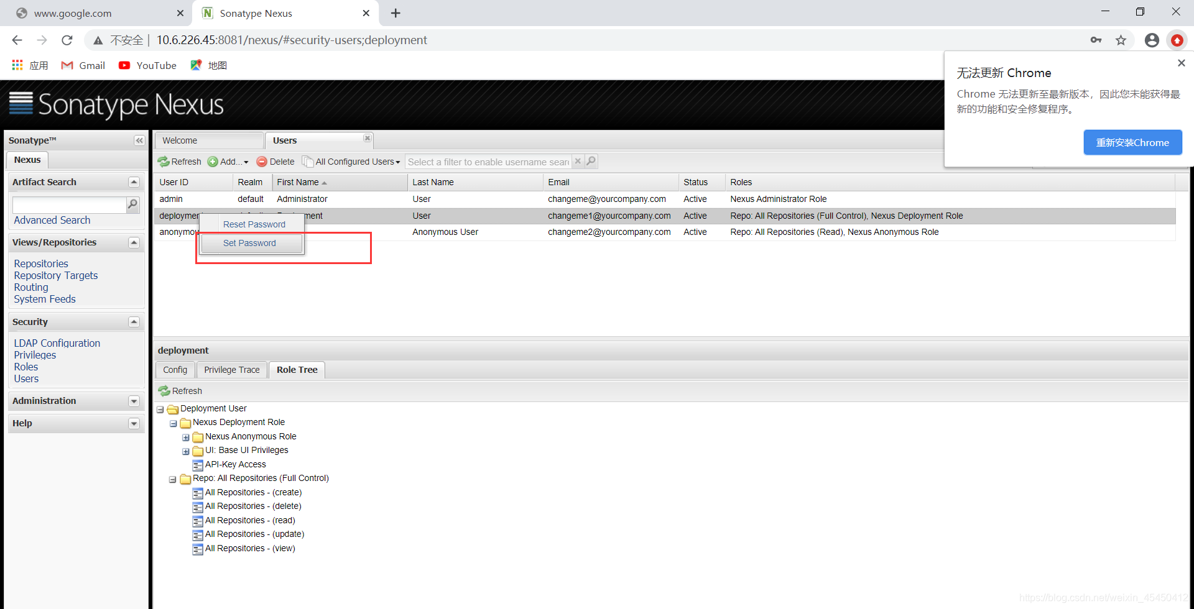Refresh the Role Tree panel
Viewport: 1194px width, 609px height.
(180, 391)
